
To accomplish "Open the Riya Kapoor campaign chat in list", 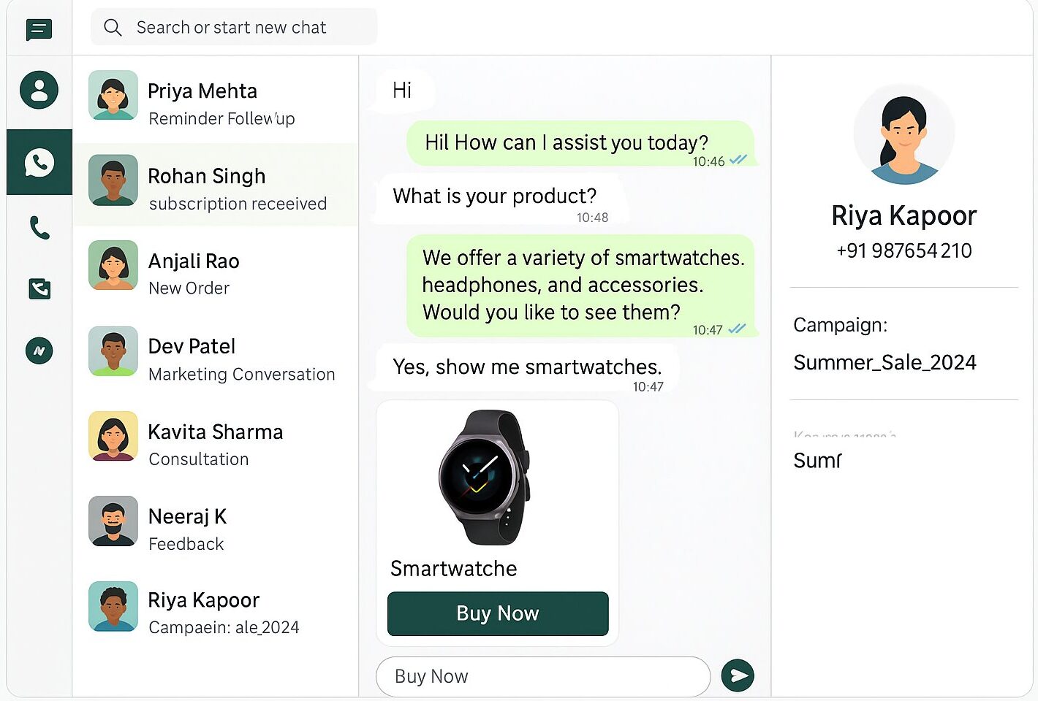I will pyautogui.click(x=216, y=610).
